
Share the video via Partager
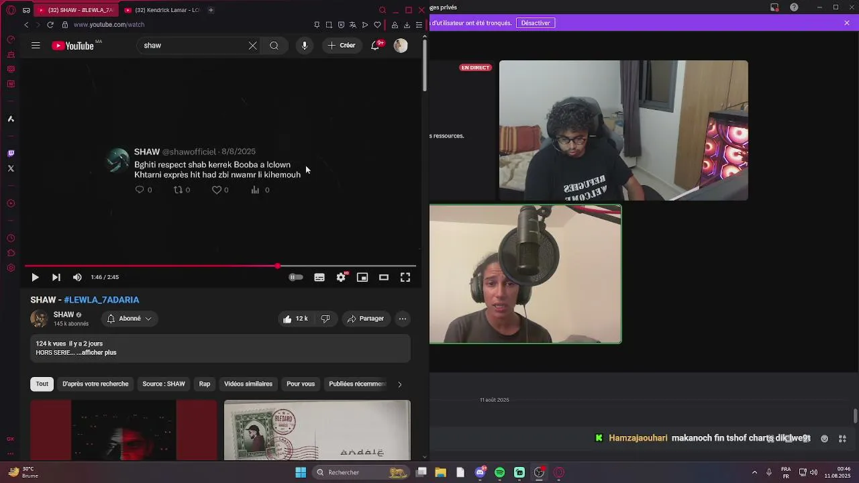click(366, 319)
